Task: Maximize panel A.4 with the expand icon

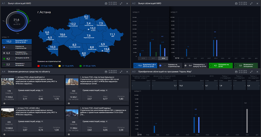Action: [121, 71]
